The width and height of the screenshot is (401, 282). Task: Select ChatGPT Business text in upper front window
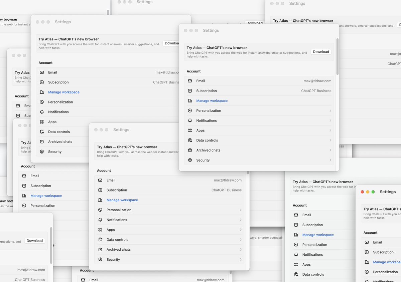tap(316, 91)
